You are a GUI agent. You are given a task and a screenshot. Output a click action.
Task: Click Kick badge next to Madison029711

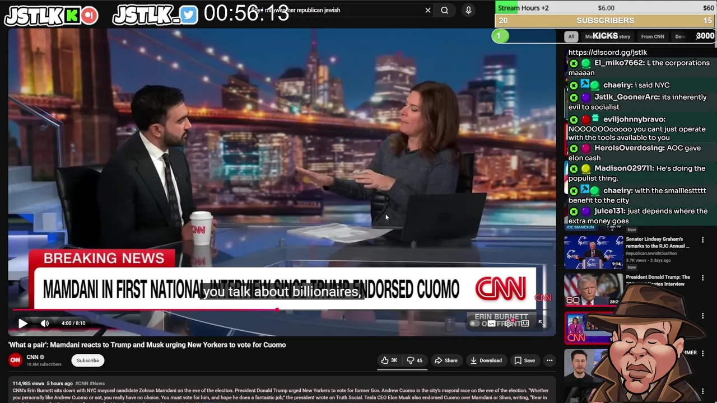tap(574, 168)
